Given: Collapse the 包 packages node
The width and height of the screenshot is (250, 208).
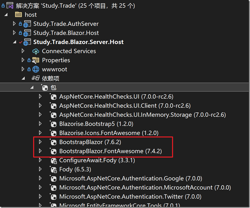Looking at the screenshot, I should (32, 87).
